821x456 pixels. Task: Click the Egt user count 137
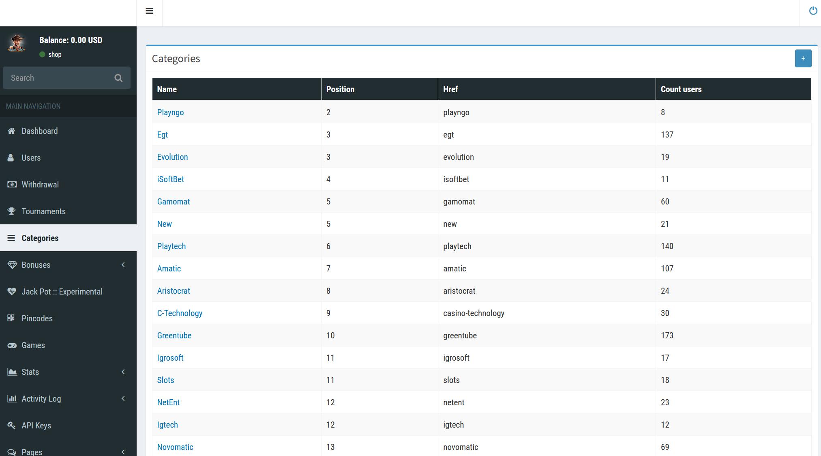click(x=667, y=135)
